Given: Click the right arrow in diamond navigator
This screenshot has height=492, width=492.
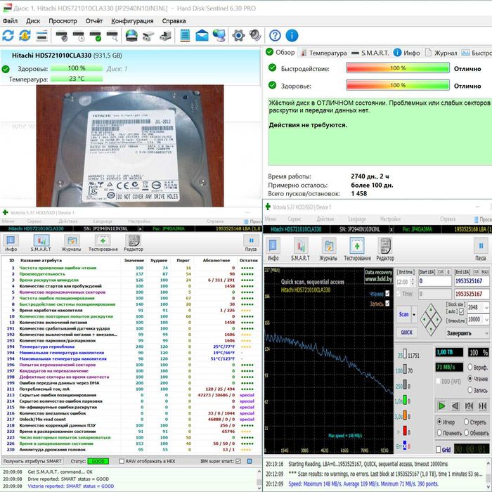Looking at the screenshot, I should coord(437,319).
